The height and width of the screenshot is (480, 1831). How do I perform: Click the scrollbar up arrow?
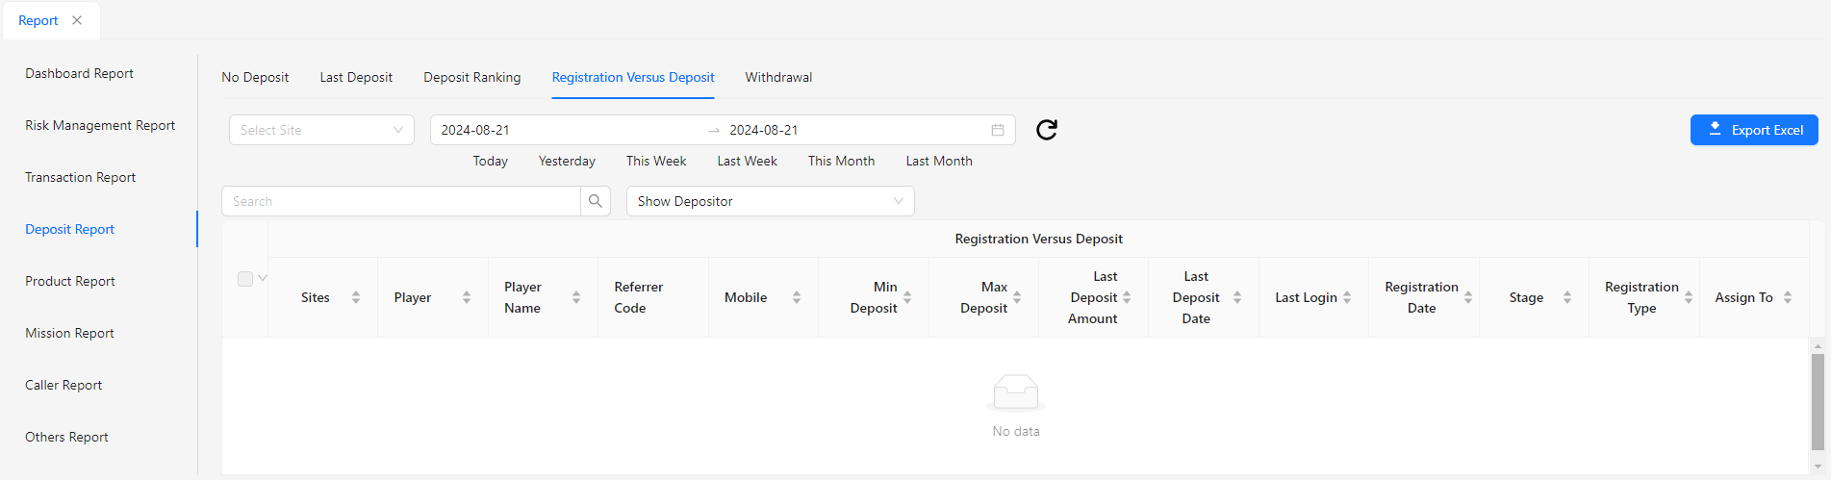pos(1818,345)
